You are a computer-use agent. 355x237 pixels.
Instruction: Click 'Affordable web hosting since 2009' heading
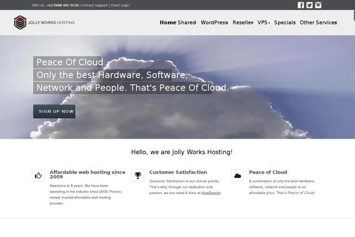[x=88, y=174]
